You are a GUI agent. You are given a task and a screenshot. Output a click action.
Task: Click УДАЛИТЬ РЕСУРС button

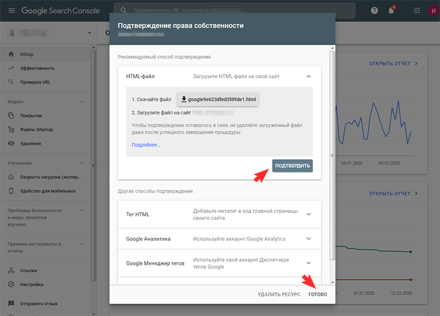pyautogui.click(x=279, y=295)
